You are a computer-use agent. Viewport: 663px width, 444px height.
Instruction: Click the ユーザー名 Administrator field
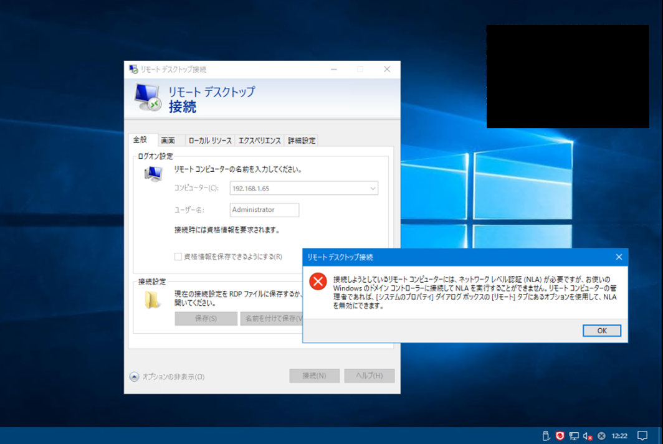(x=264, y=209)
